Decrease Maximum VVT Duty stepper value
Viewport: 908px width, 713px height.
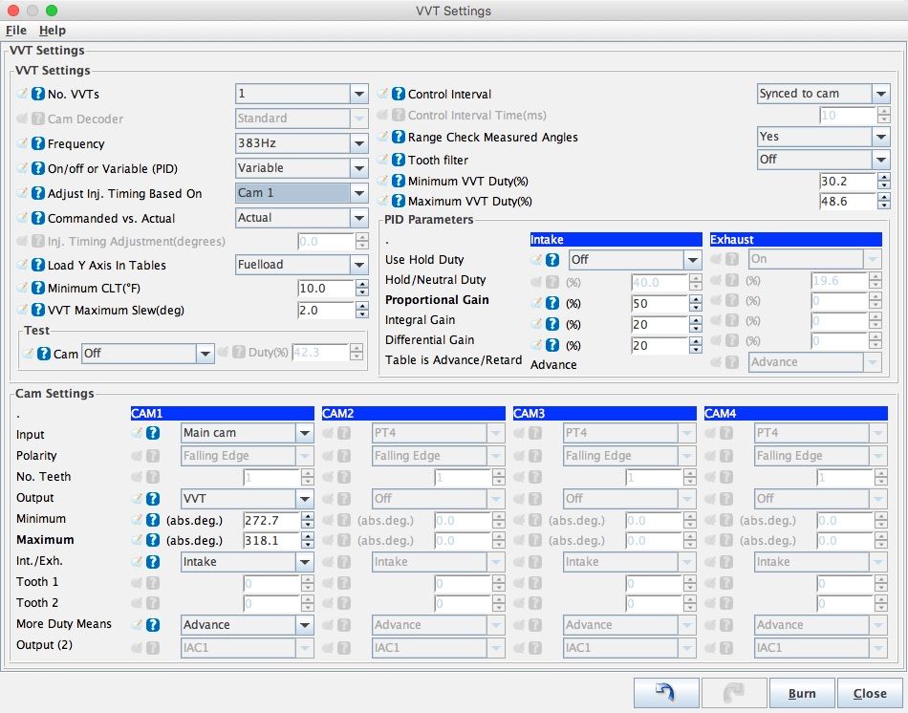point(883,206)
